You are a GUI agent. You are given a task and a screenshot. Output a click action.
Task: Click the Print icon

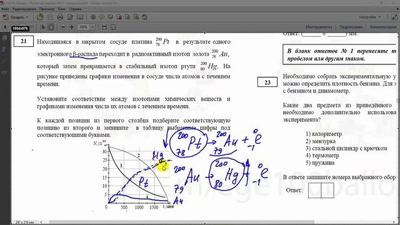click(60, 17)
